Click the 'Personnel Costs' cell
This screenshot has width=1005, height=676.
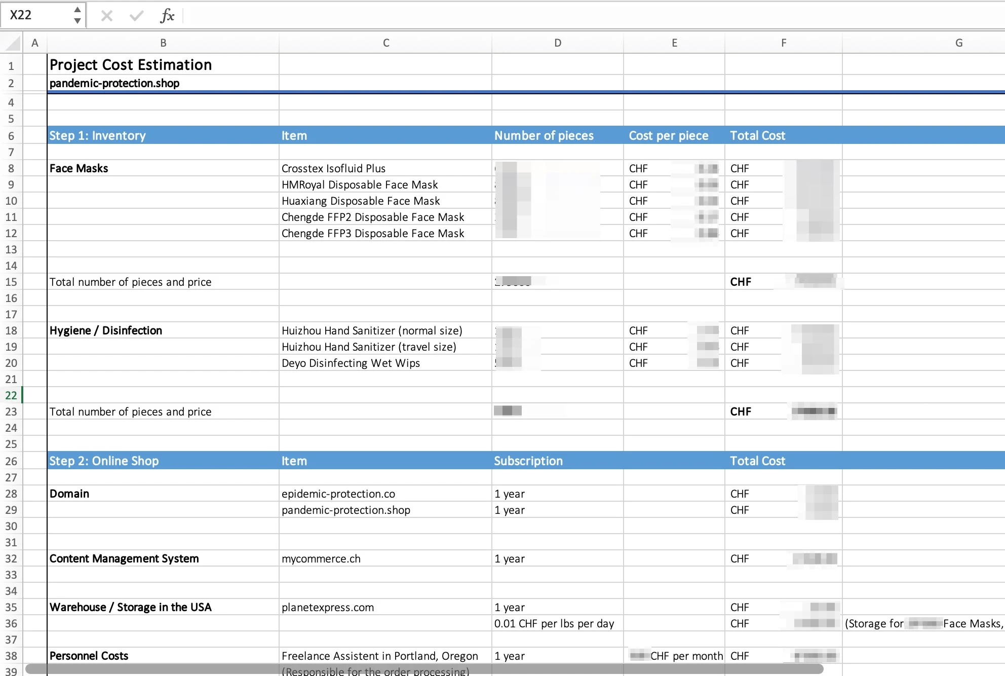pyautogui.click(x=163, y=656)
